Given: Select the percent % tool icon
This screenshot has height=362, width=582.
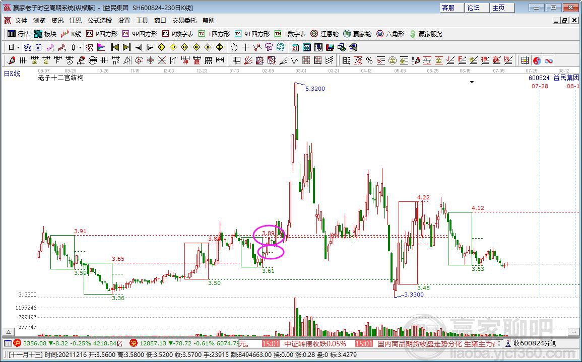Looking at the screenshot, I should (x=369, y=60).
